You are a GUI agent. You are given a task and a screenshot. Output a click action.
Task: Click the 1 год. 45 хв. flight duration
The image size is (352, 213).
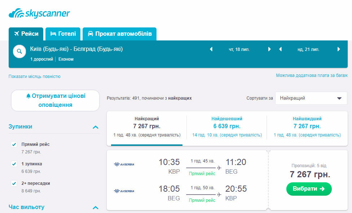click(202, 161)
